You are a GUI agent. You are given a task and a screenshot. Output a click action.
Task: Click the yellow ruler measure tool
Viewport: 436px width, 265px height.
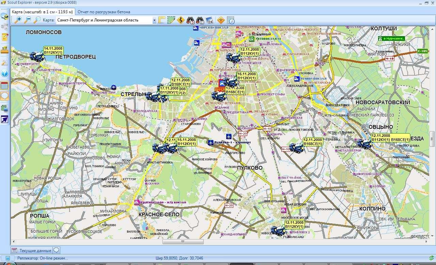click(x=162, y=20)
